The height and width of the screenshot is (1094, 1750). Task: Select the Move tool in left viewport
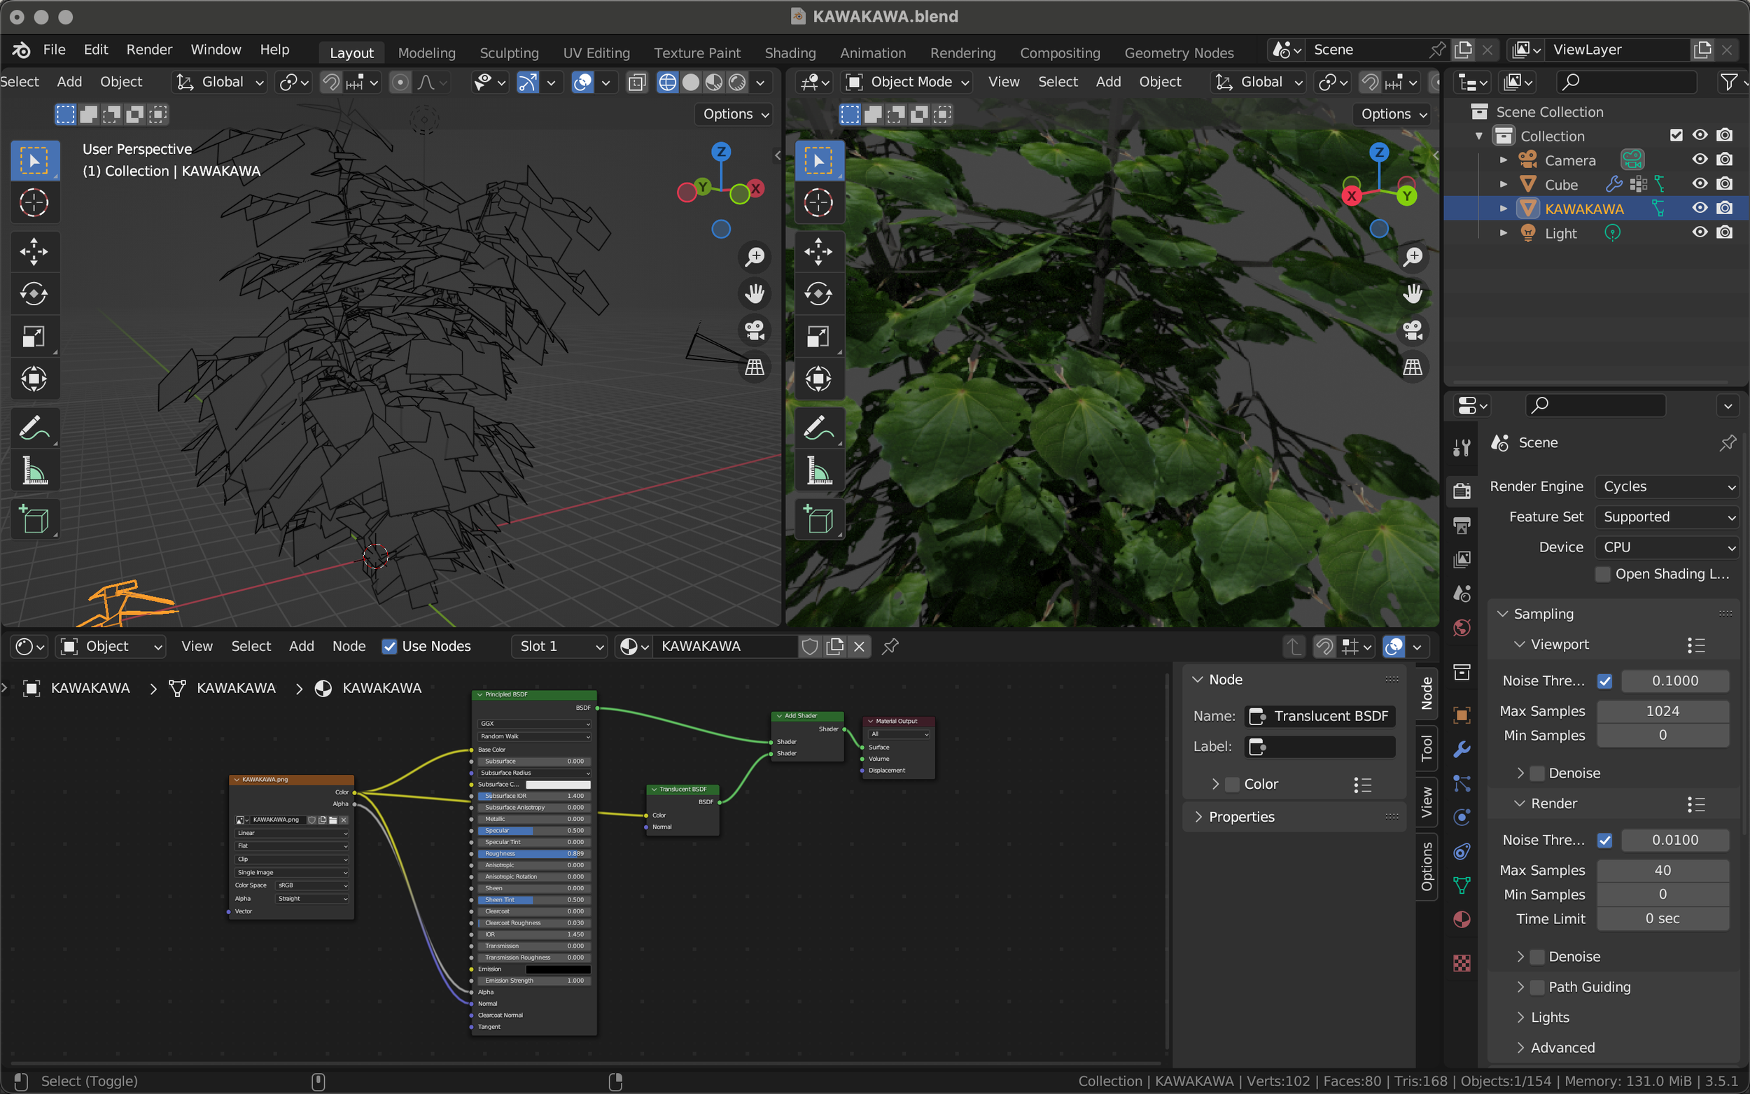point(34,251)
